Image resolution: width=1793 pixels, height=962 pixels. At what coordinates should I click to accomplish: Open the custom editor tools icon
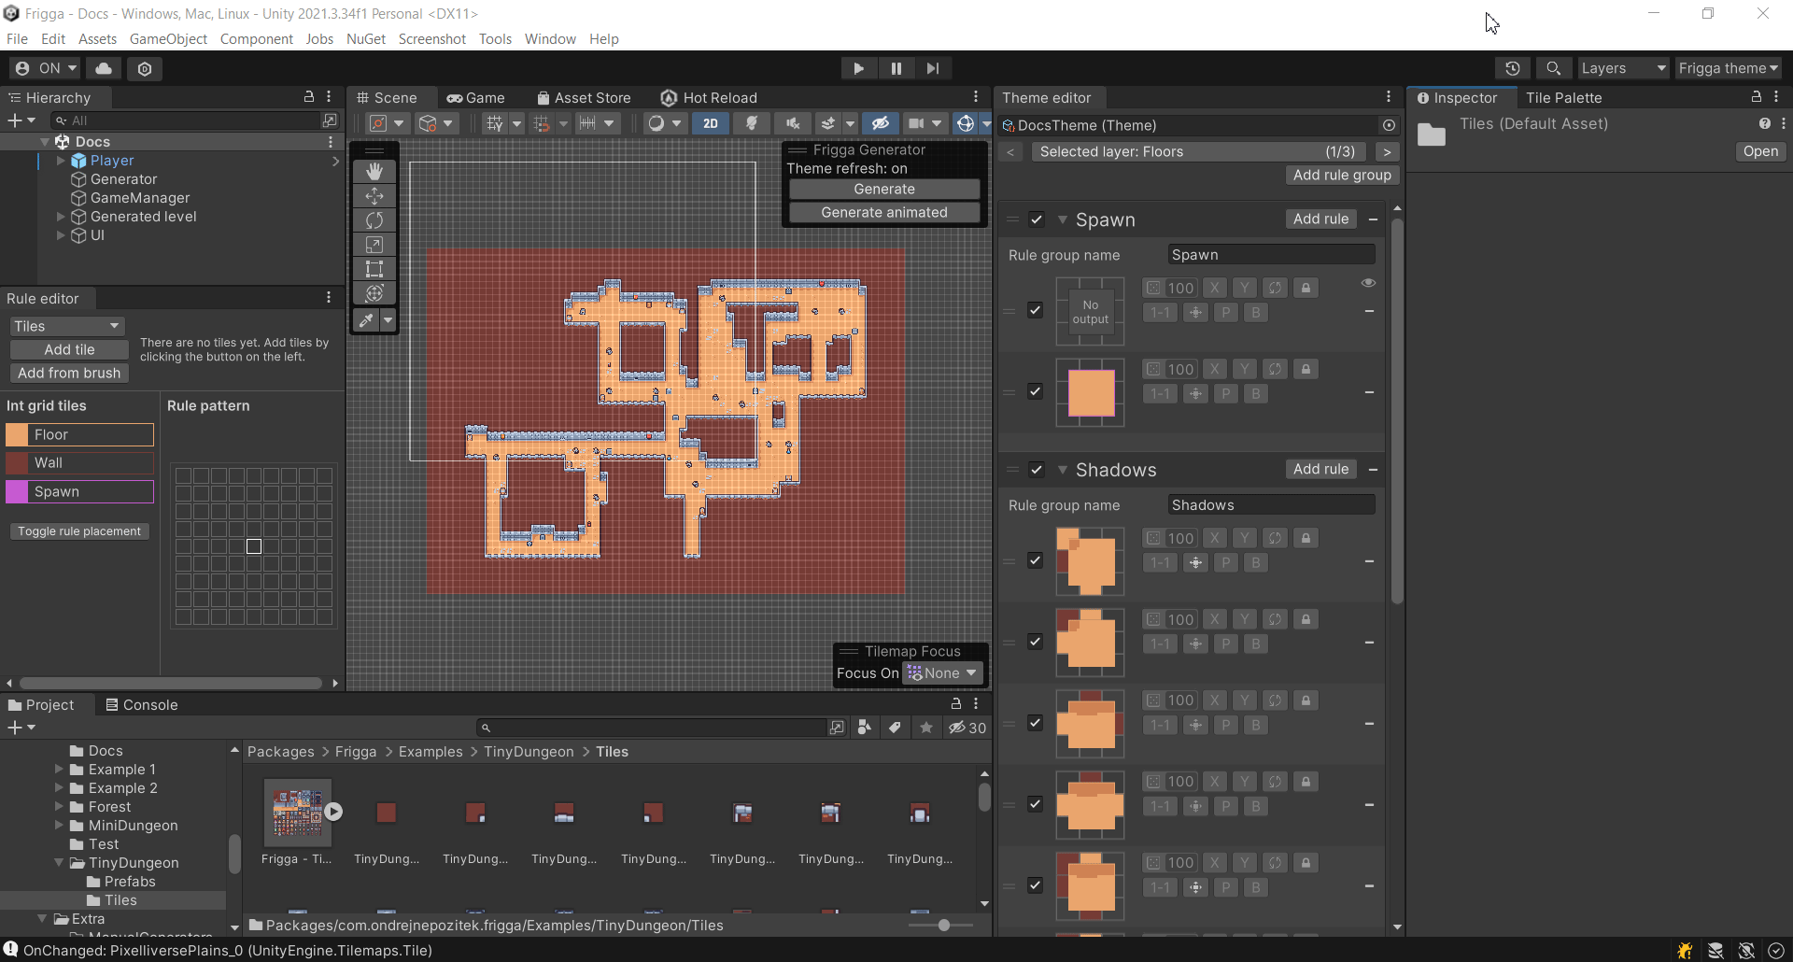[367, 320]
